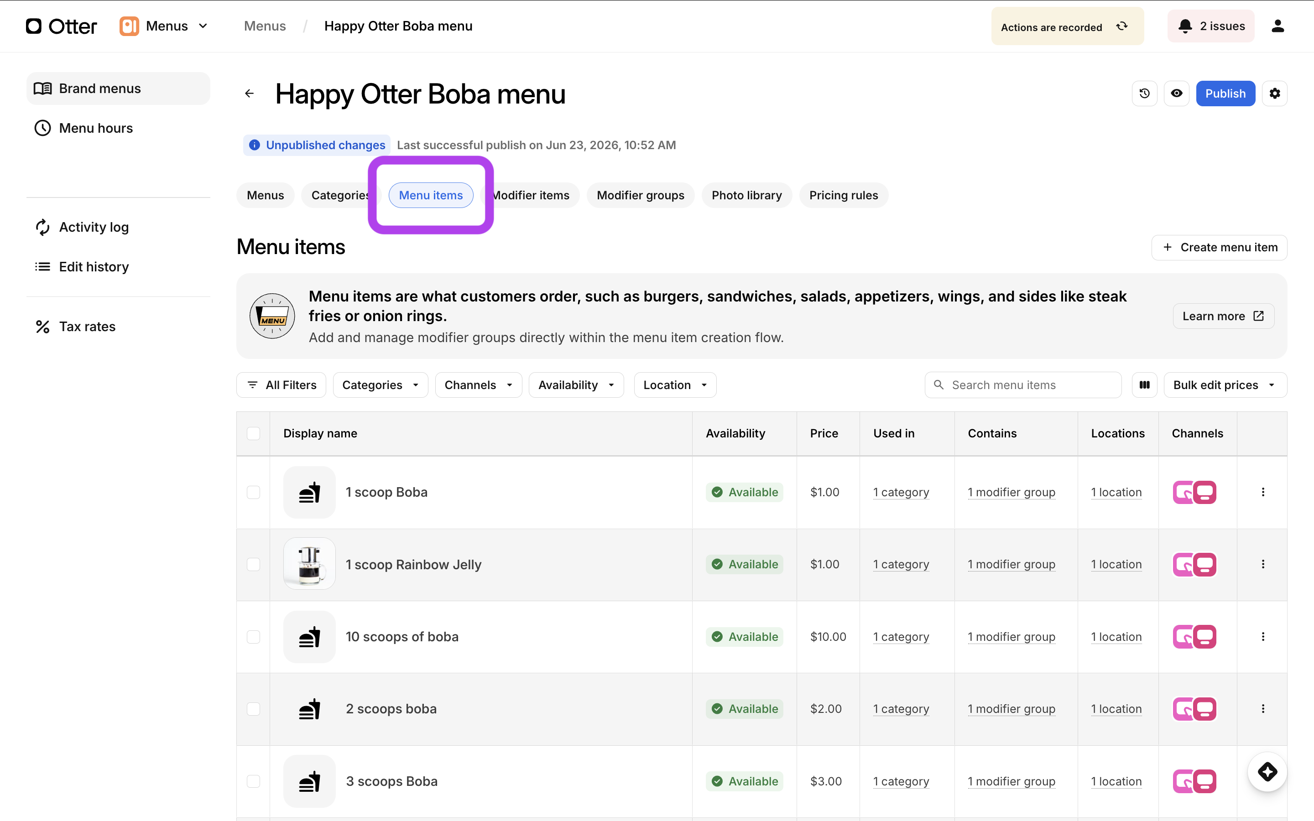Open more options for 1 scoop Boba
This screenshot has height=821, width=1314.
pos(1263,492)
